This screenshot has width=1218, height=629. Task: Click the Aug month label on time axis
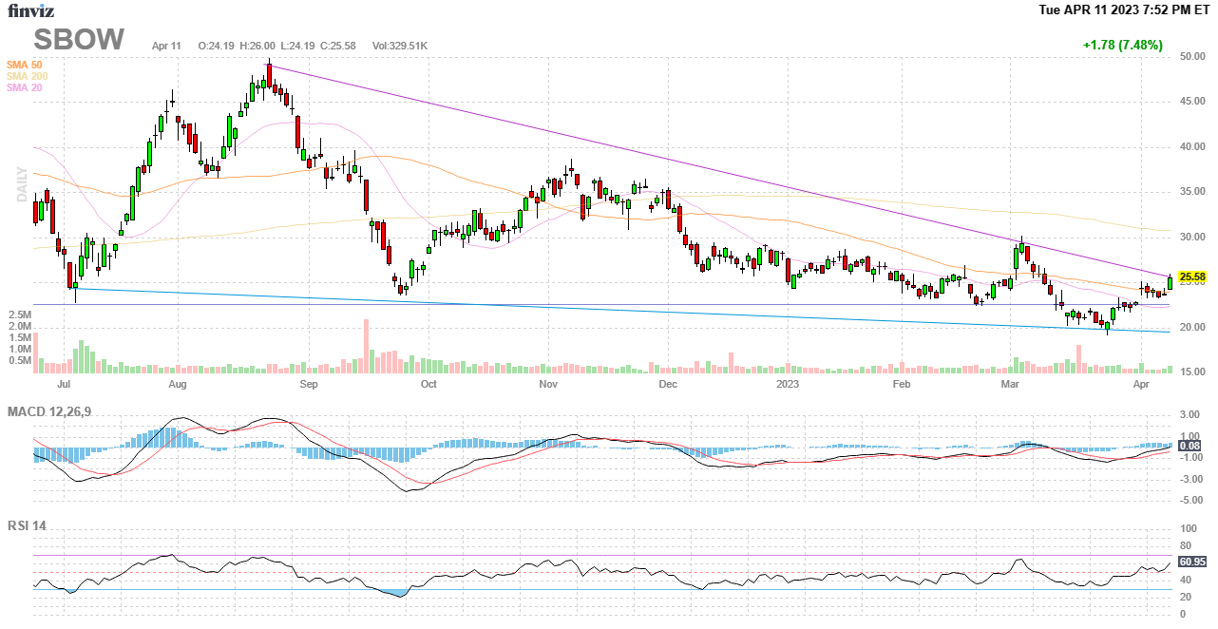coord(177,385)
